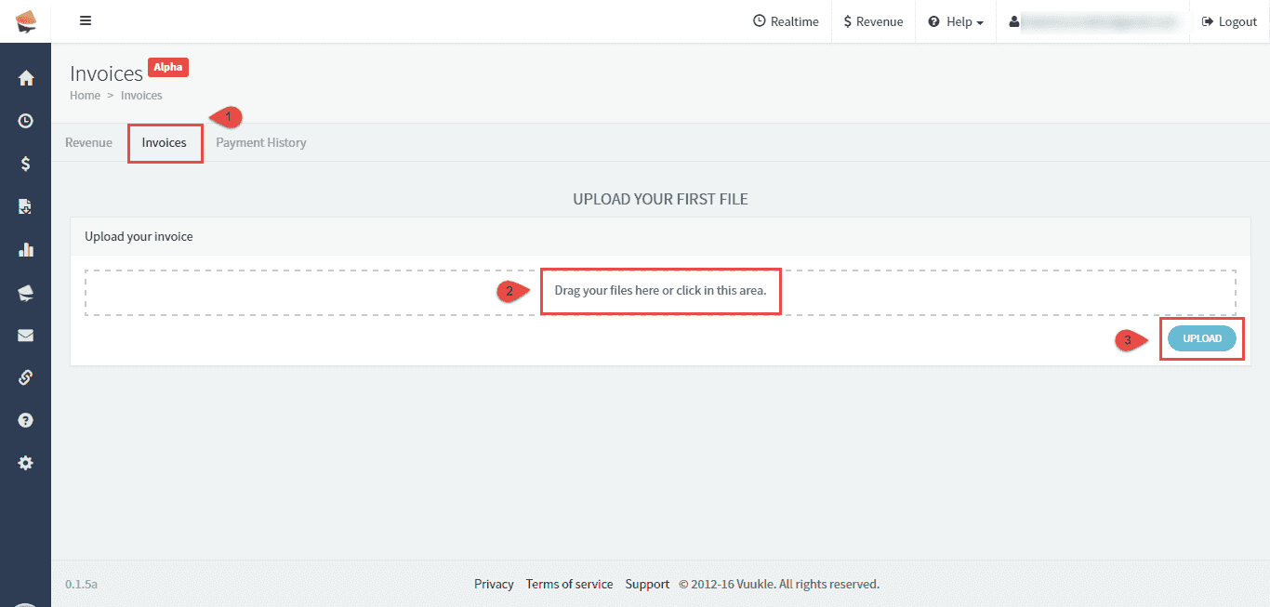Open Realtime from the top bar
1270x607 pixels.
click(786, 21)
